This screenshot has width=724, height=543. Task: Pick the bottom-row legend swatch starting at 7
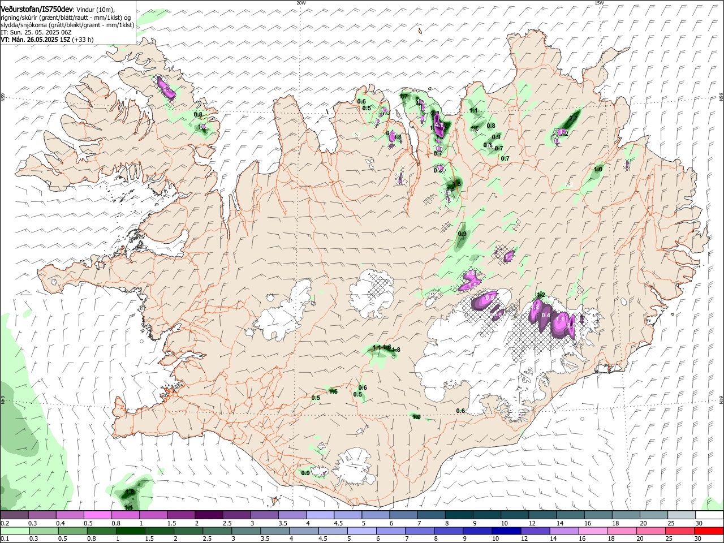(421, 531)
